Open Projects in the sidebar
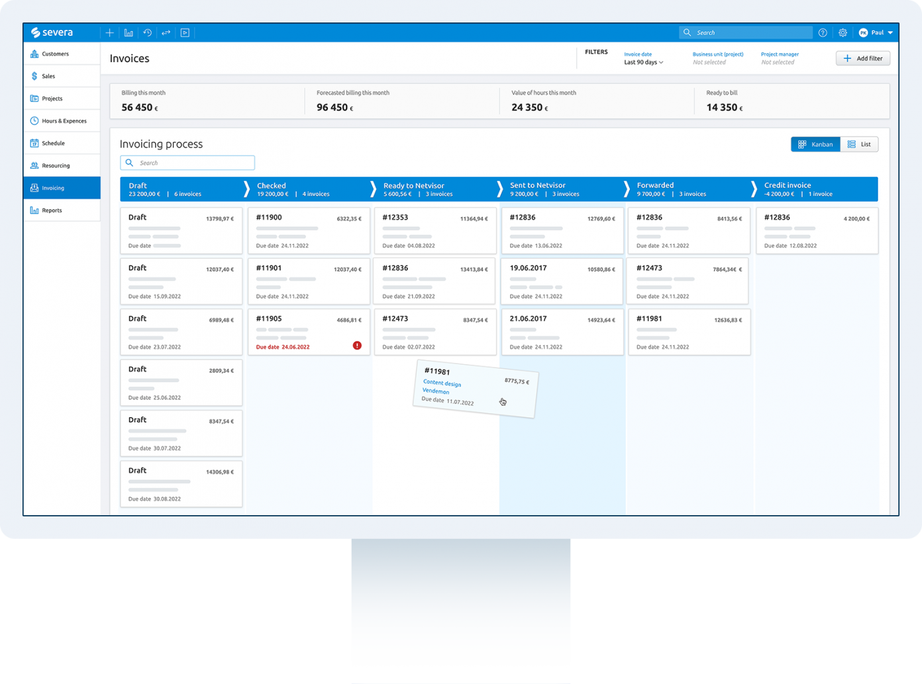922x684 pixels. [62, 99]
